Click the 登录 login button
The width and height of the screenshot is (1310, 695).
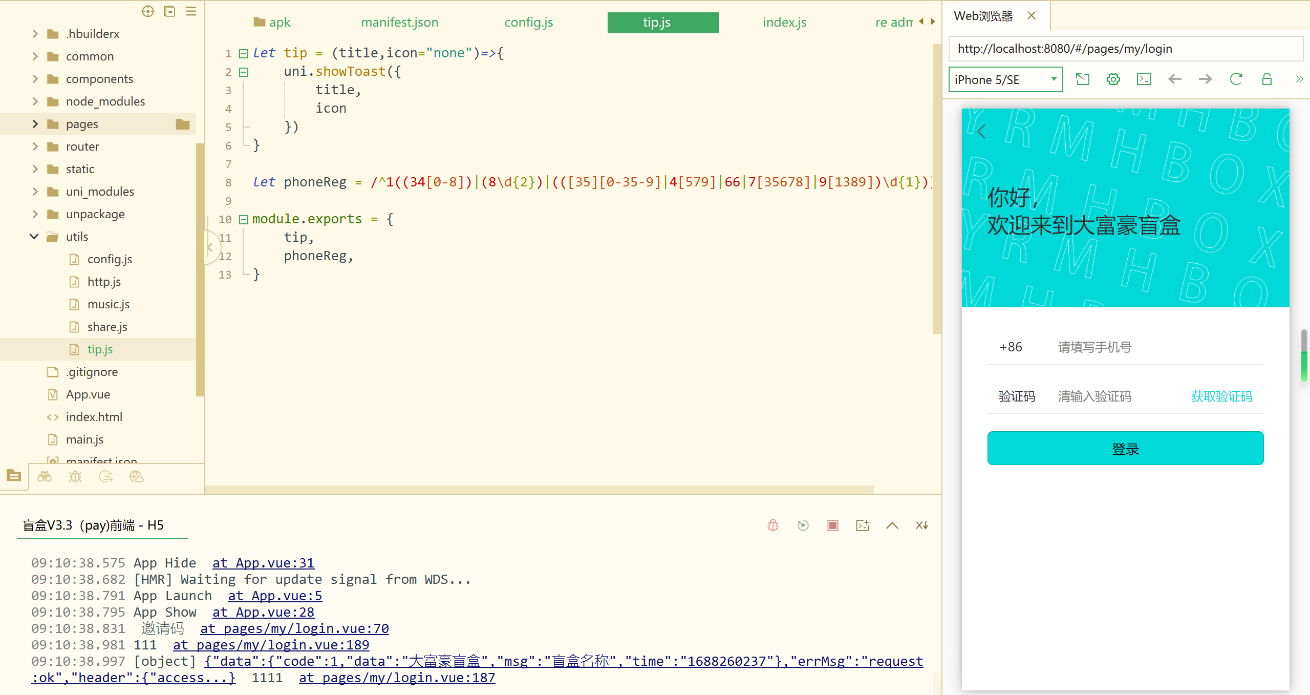1125,449
